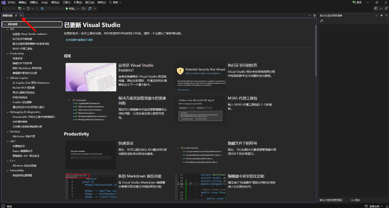Image resolution: width=389 pixels, height=208 pixels.
Task: Click the Save All toolbar icon
Action: tap(42, 9)
